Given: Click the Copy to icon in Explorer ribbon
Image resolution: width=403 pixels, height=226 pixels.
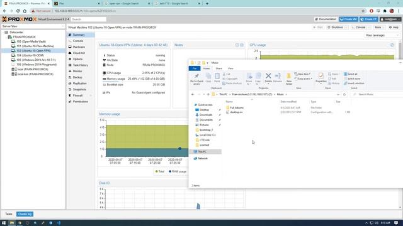Looking at the screenshot, I should (x=258, y=76).
